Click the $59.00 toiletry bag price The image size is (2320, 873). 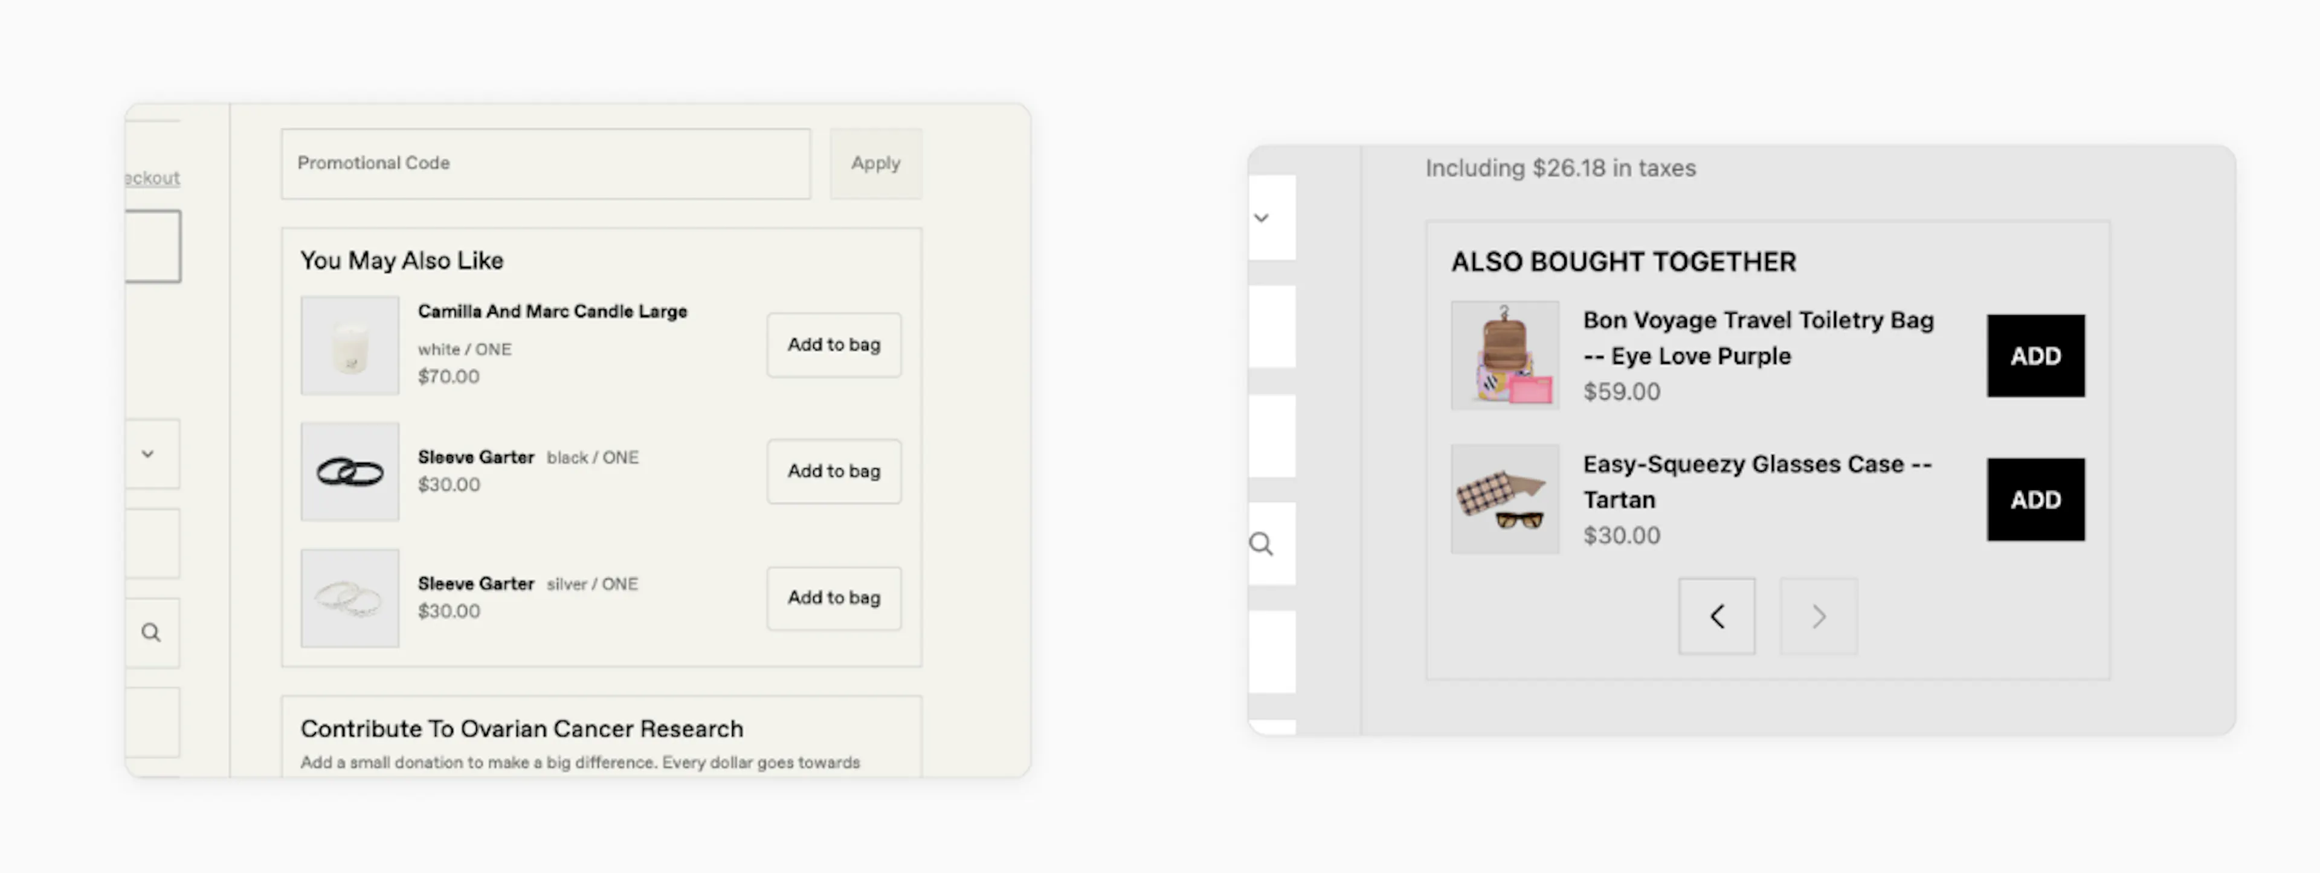tap(1621, 391)
